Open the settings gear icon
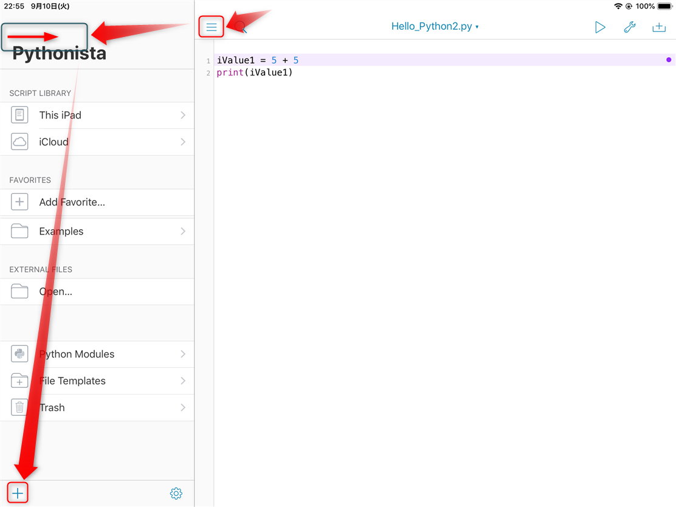 [176, 494]
